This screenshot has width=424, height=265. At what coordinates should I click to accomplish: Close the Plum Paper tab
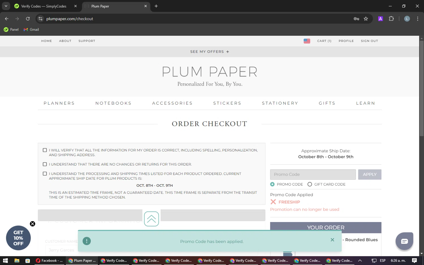point(146,6)
